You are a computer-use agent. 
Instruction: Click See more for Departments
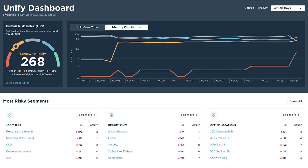pos(189,115)
